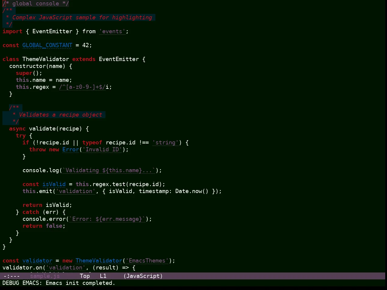The image size is (387, 290).
Task: Click 'constructor(name)' method name
Action: (x=37, y=66)
